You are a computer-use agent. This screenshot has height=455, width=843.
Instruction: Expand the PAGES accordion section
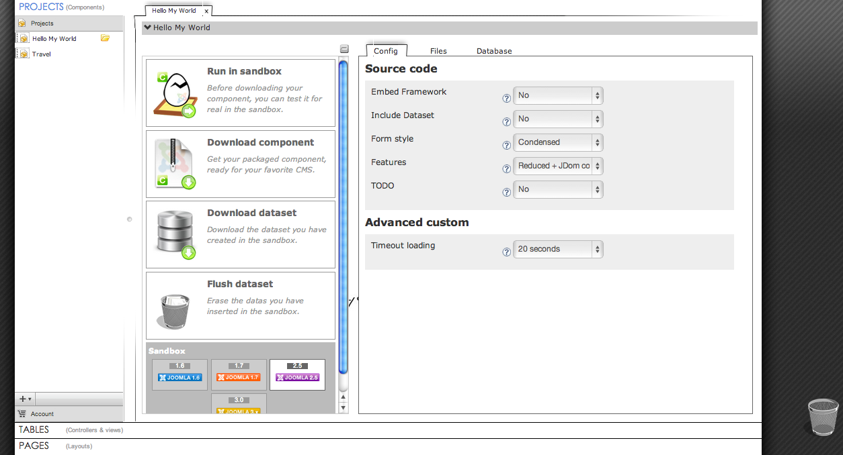388,446
